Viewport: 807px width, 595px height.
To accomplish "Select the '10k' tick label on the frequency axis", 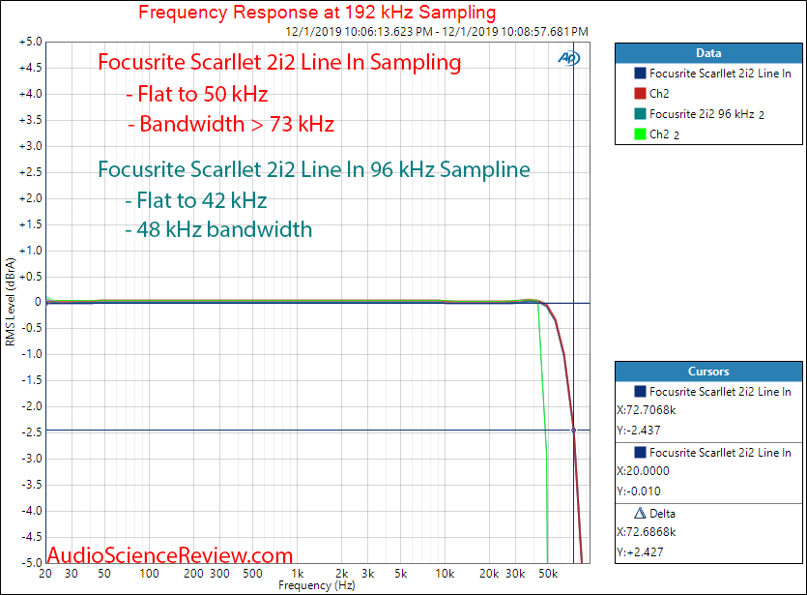I will pos(445,574).
